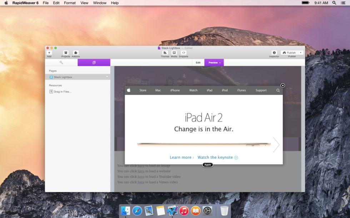Open the Snippets code icon
This screenshot has width=350, height=218.
tap(184, 53)
